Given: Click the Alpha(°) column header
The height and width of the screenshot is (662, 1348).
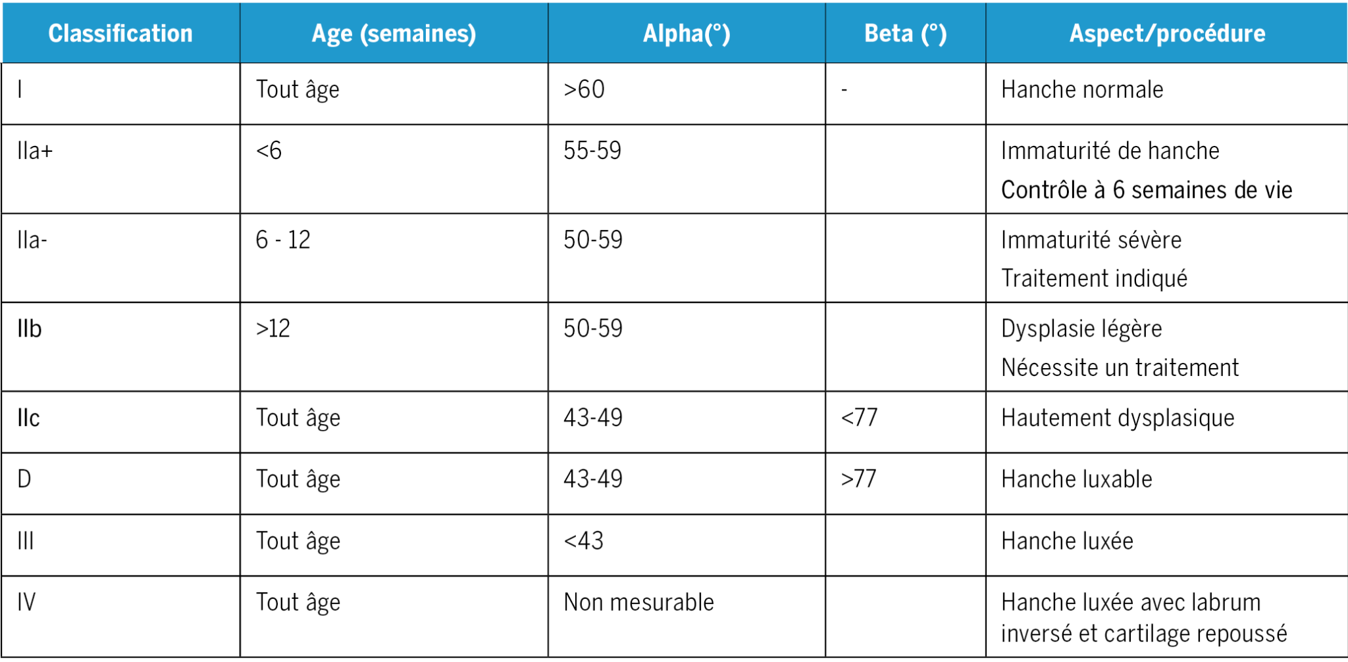Looking at the screenshot, I should pos(687,34).
